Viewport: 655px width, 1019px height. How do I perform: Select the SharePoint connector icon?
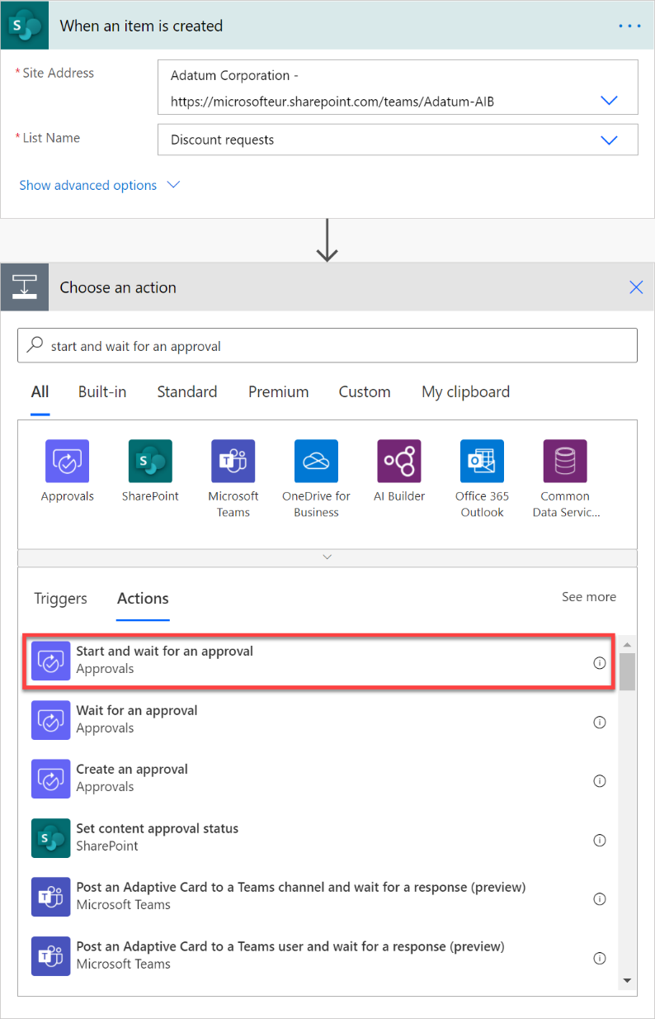[x=150, y=461]
